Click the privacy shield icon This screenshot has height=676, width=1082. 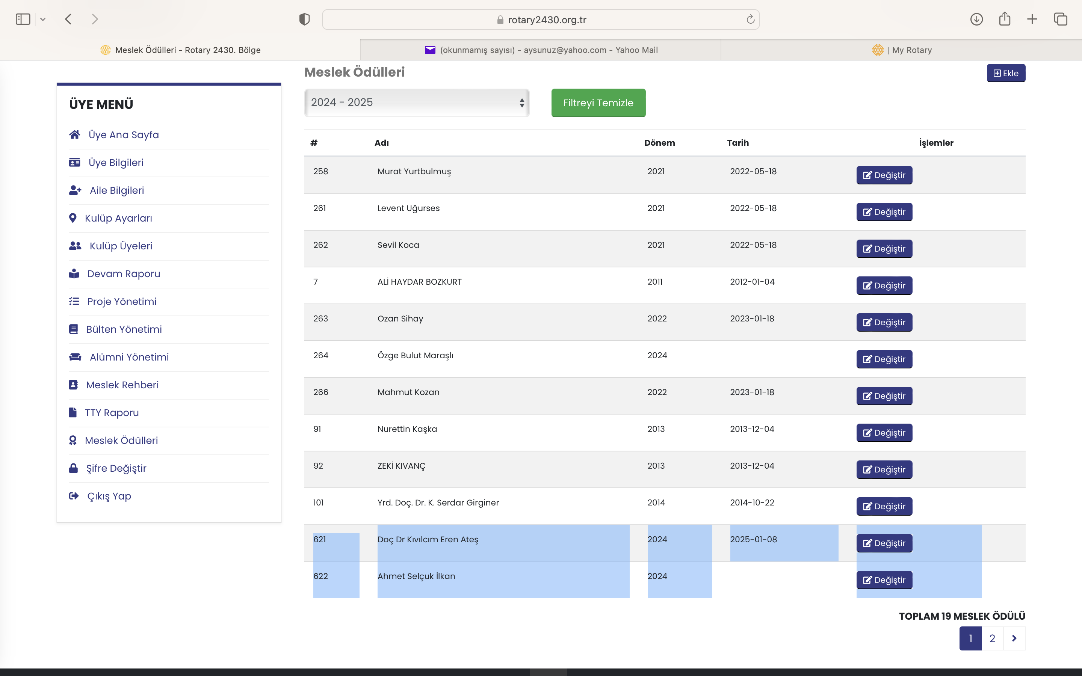[x=304, y=19]
